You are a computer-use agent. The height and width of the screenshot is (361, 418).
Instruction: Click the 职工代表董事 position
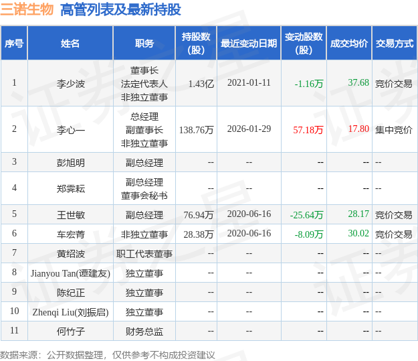click(x=144, y=254)
